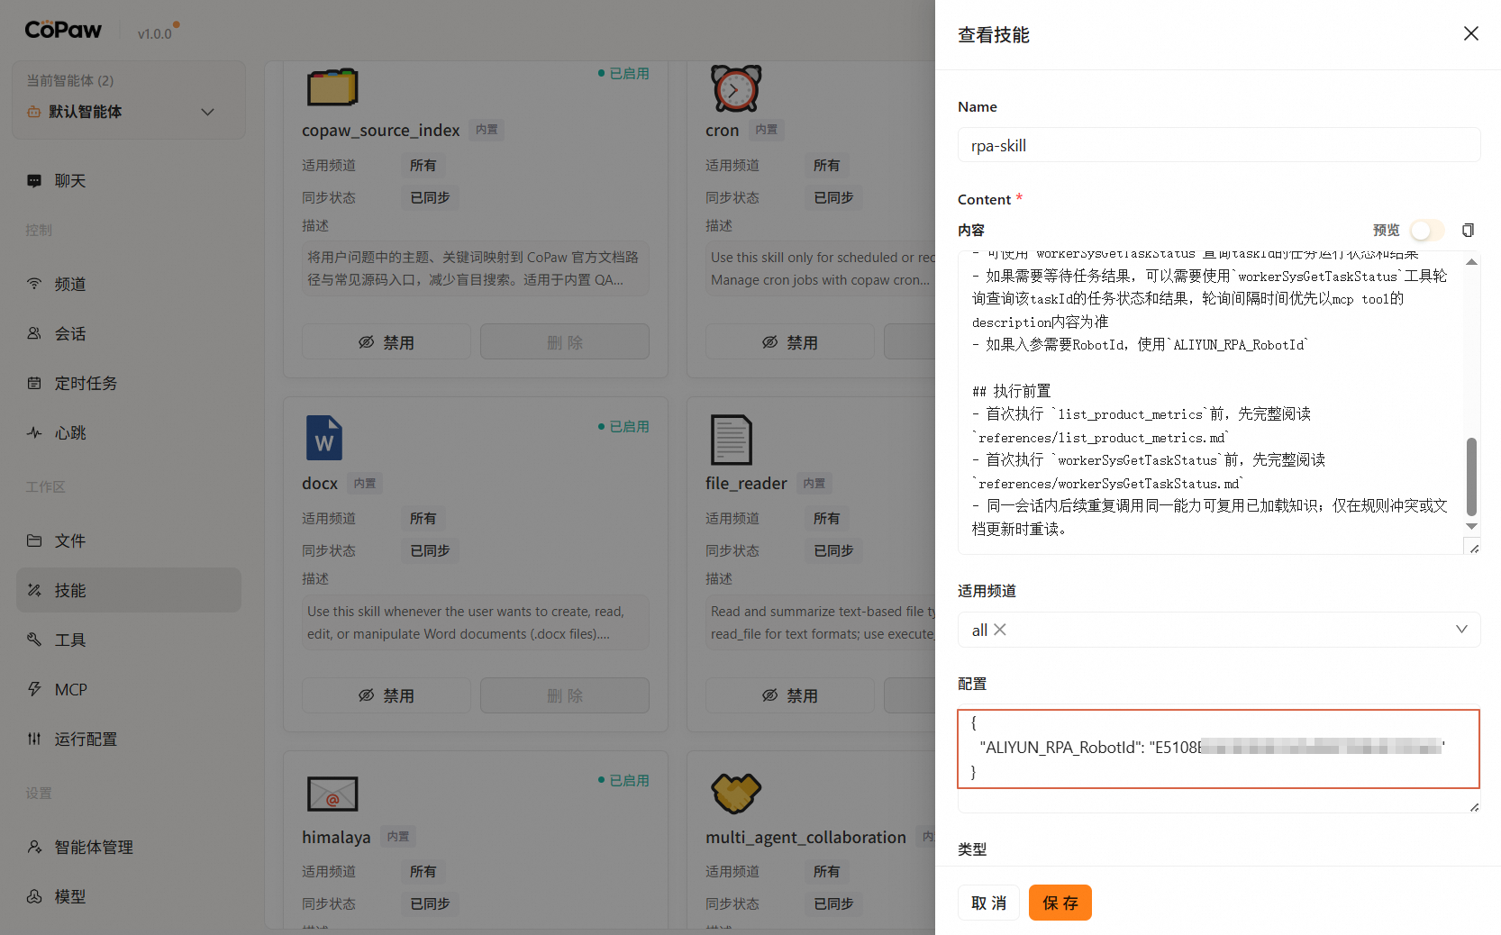Go to 频道 in the sidebar
Image resolution: width=1501 pixels, height=935 pixels.
point(129,284)
